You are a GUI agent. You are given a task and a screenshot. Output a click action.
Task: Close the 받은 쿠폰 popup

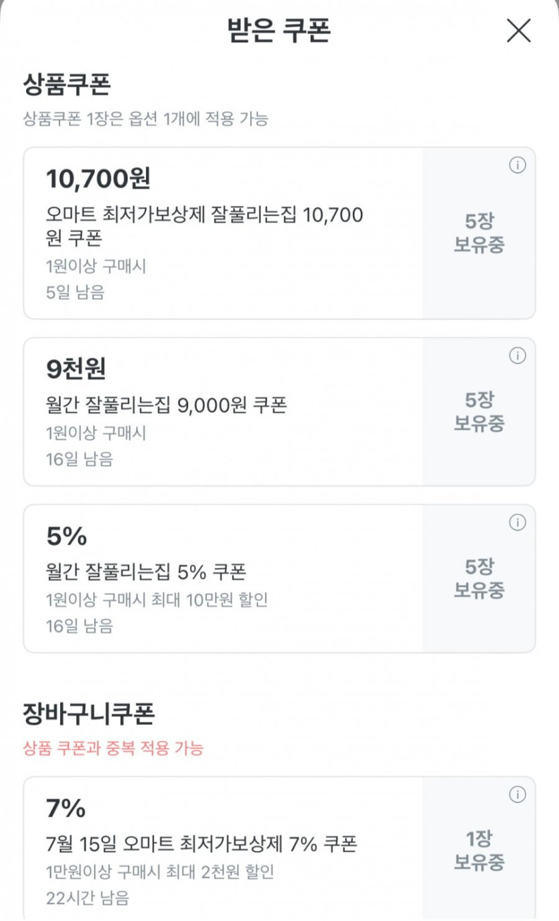(519, 31)
